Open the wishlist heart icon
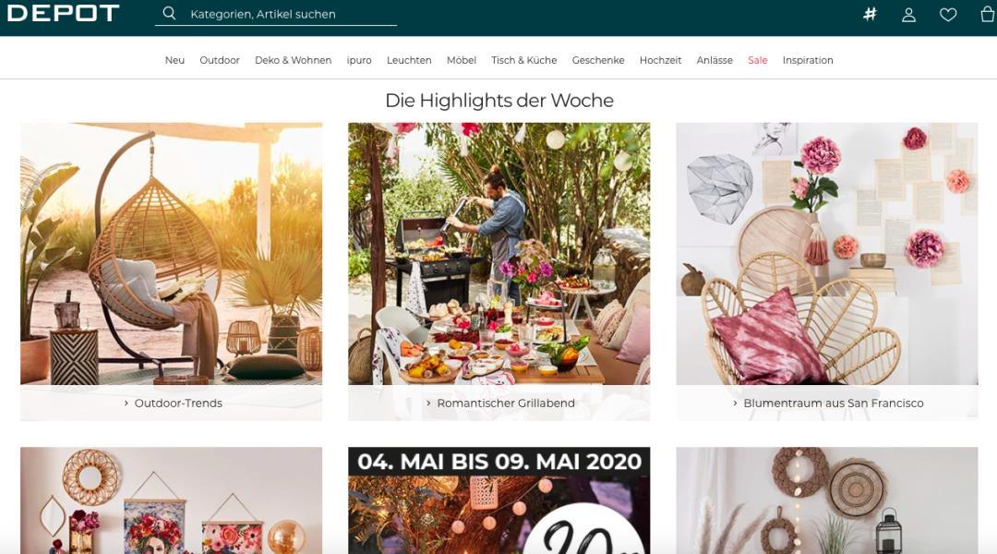997x554 pixels. (x=948, y=15)
